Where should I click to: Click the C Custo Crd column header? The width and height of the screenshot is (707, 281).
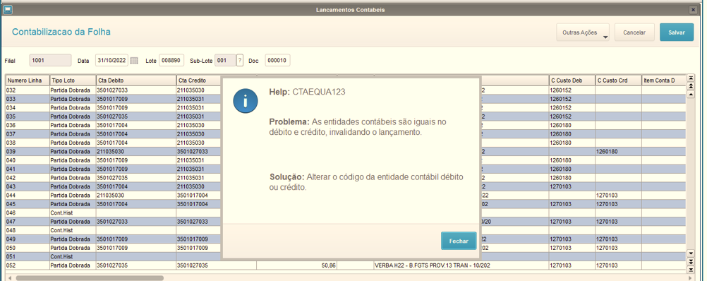tap(618, 80)
